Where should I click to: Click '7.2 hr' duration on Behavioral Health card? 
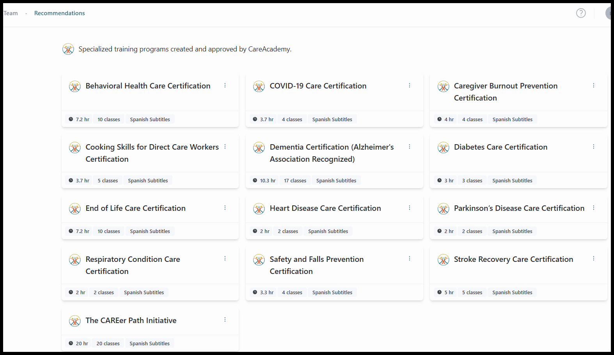[79, 119]
